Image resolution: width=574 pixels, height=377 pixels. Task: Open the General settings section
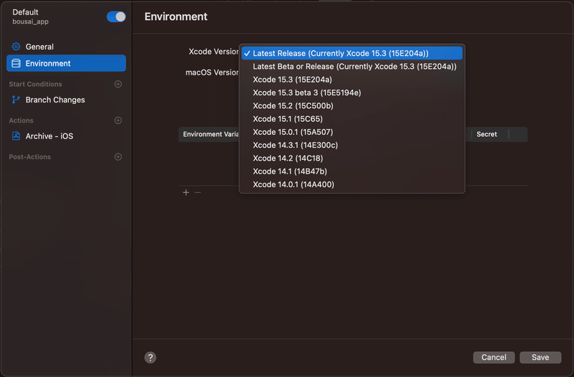[x=39, y=47]
